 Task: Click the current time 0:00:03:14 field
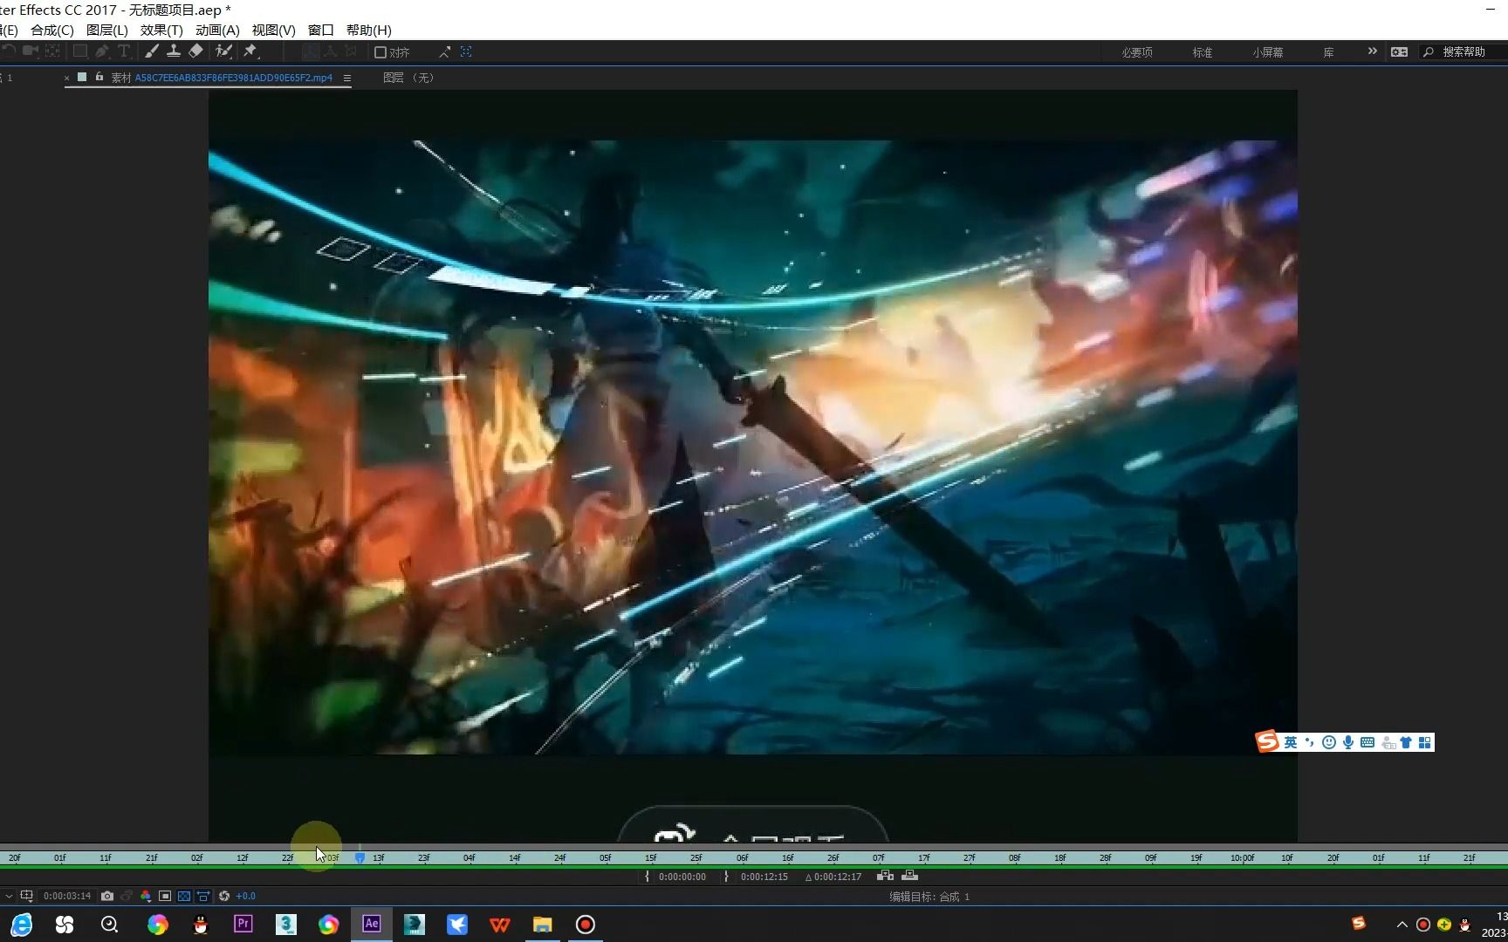pos(67,896)
